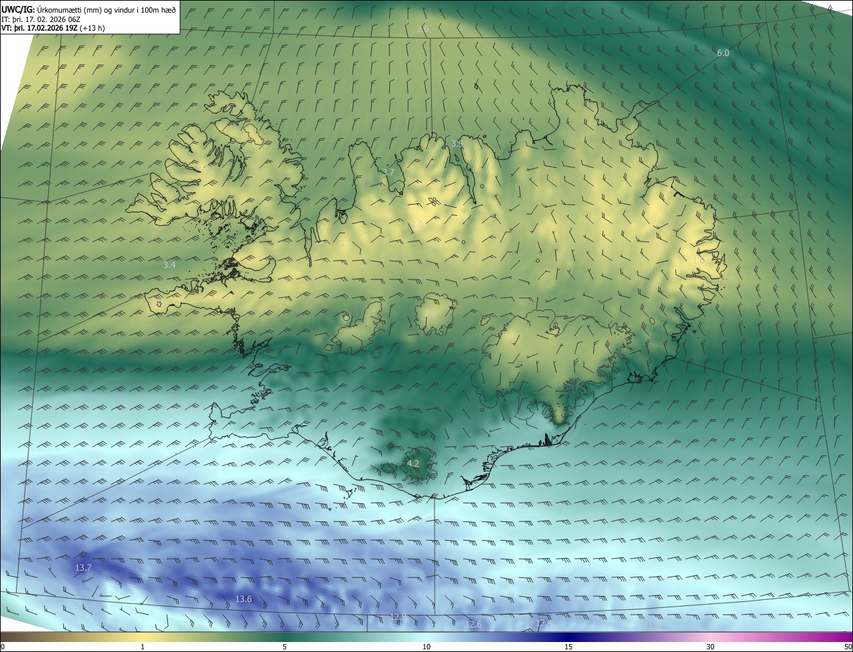Click the 2.6 value label on the map
This screenshot has height=652, width=853.
[x=423, y=29]
